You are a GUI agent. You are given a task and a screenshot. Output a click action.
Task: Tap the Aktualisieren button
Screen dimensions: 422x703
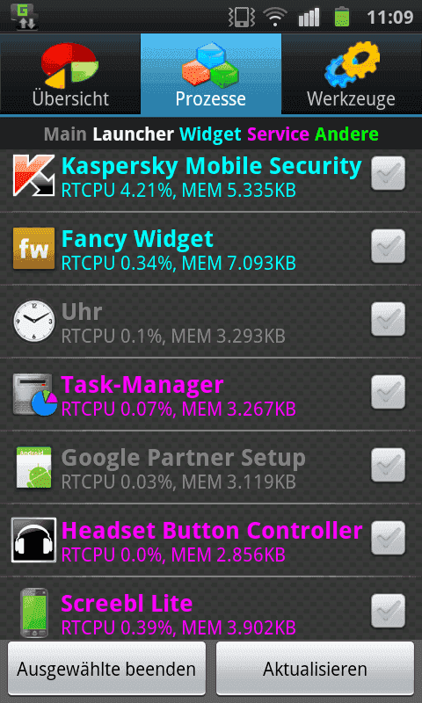click(316, 669)
